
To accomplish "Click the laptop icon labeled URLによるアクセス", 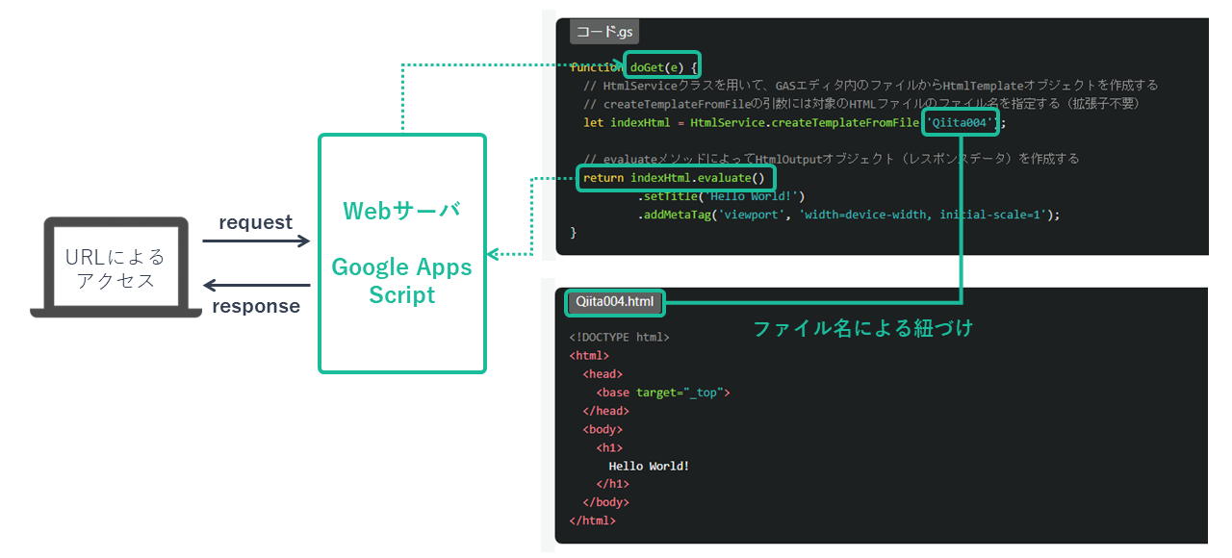I will (115, 266).
